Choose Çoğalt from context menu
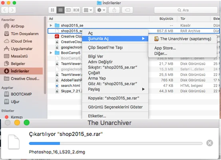Screen dimensions: 221x160 coord(115,73)
